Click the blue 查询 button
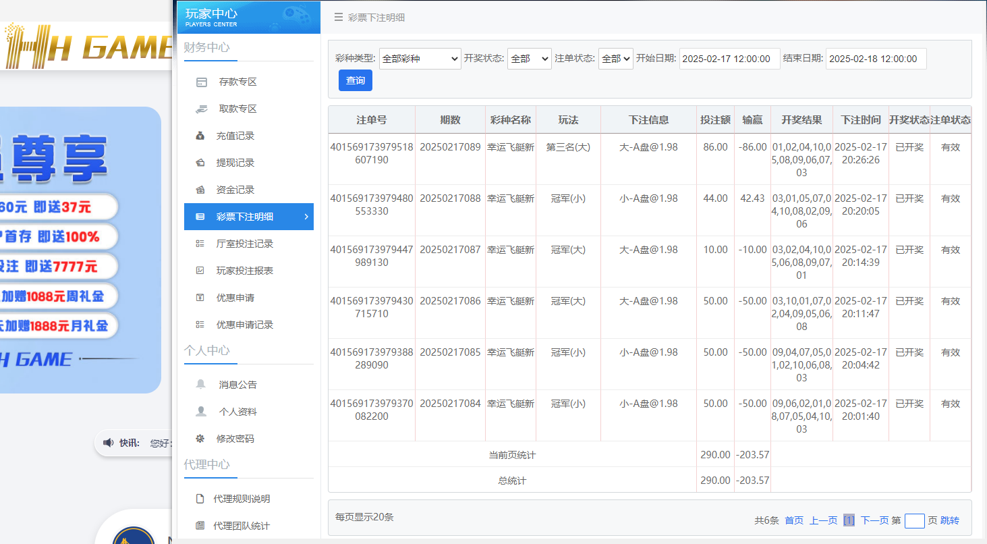The height and width of the screenshot is (544, 987). (x=355, y=80)
